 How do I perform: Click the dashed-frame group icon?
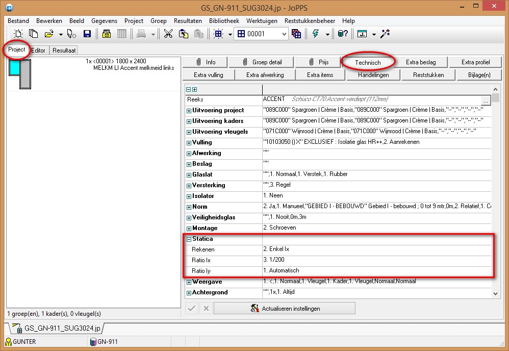(x=218, y=34)
